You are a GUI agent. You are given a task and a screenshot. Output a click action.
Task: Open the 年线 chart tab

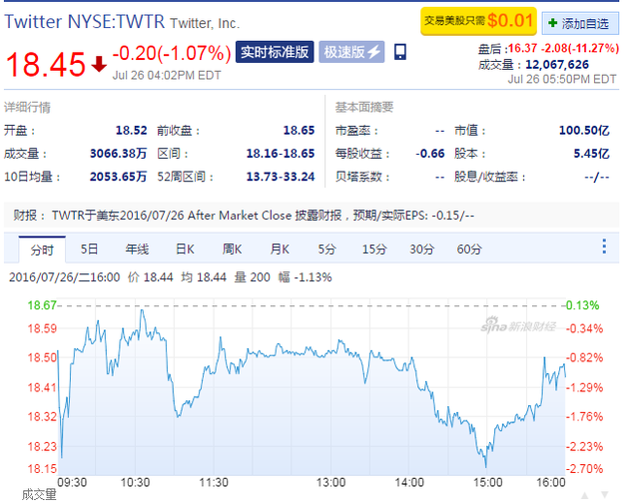pos(137,250)
